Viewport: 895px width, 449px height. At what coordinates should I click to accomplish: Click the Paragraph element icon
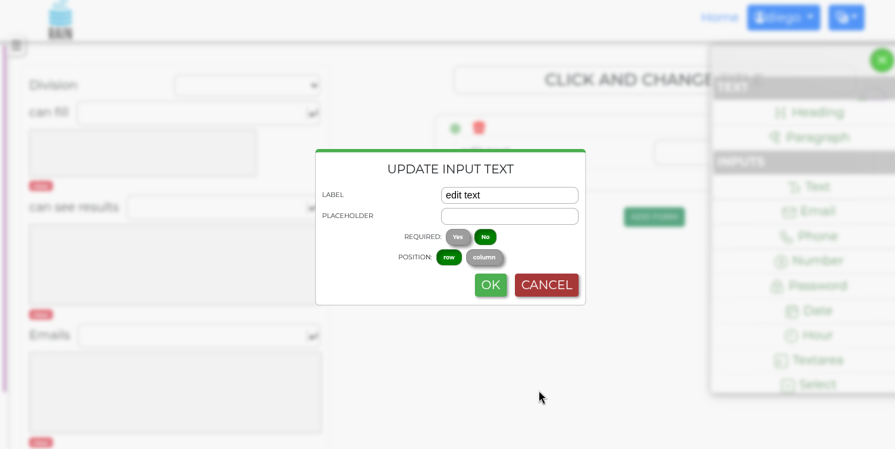[x=775, y=137]
